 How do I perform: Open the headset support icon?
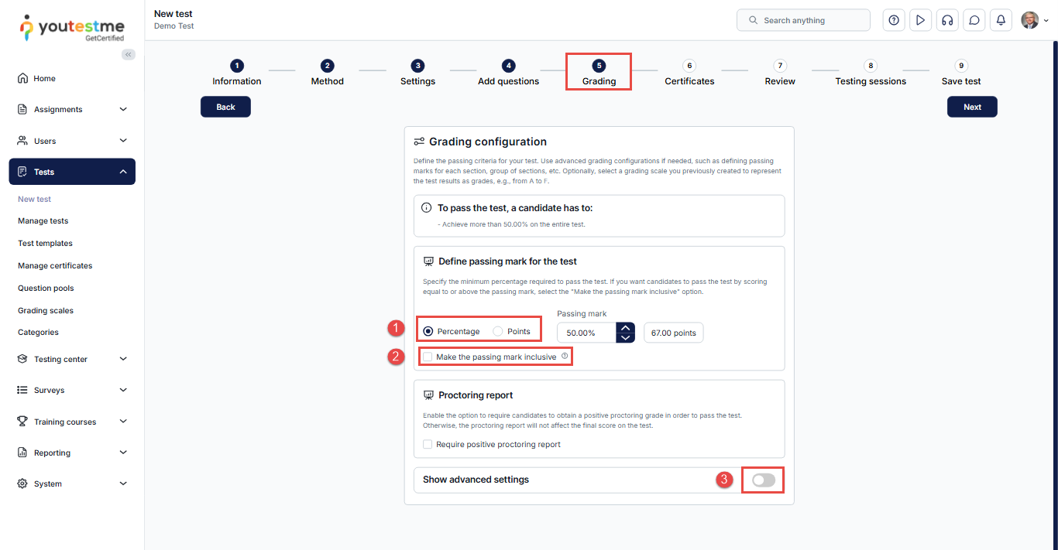click(946, 20)
